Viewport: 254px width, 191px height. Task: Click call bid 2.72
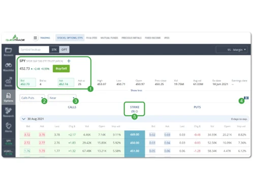pyautogui.click(x=27, y=143)
